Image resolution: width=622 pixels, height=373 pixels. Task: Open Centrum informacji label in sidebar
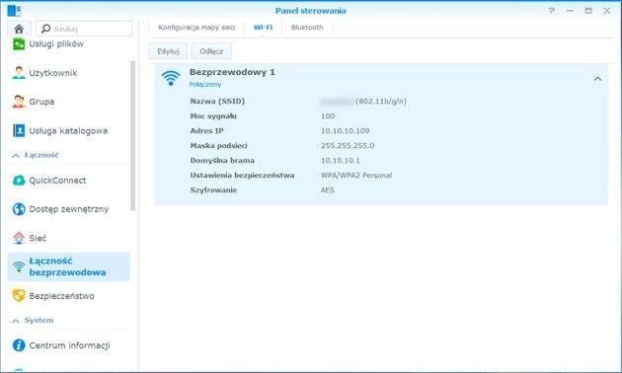pyautogui.click(x=69, y=345)
